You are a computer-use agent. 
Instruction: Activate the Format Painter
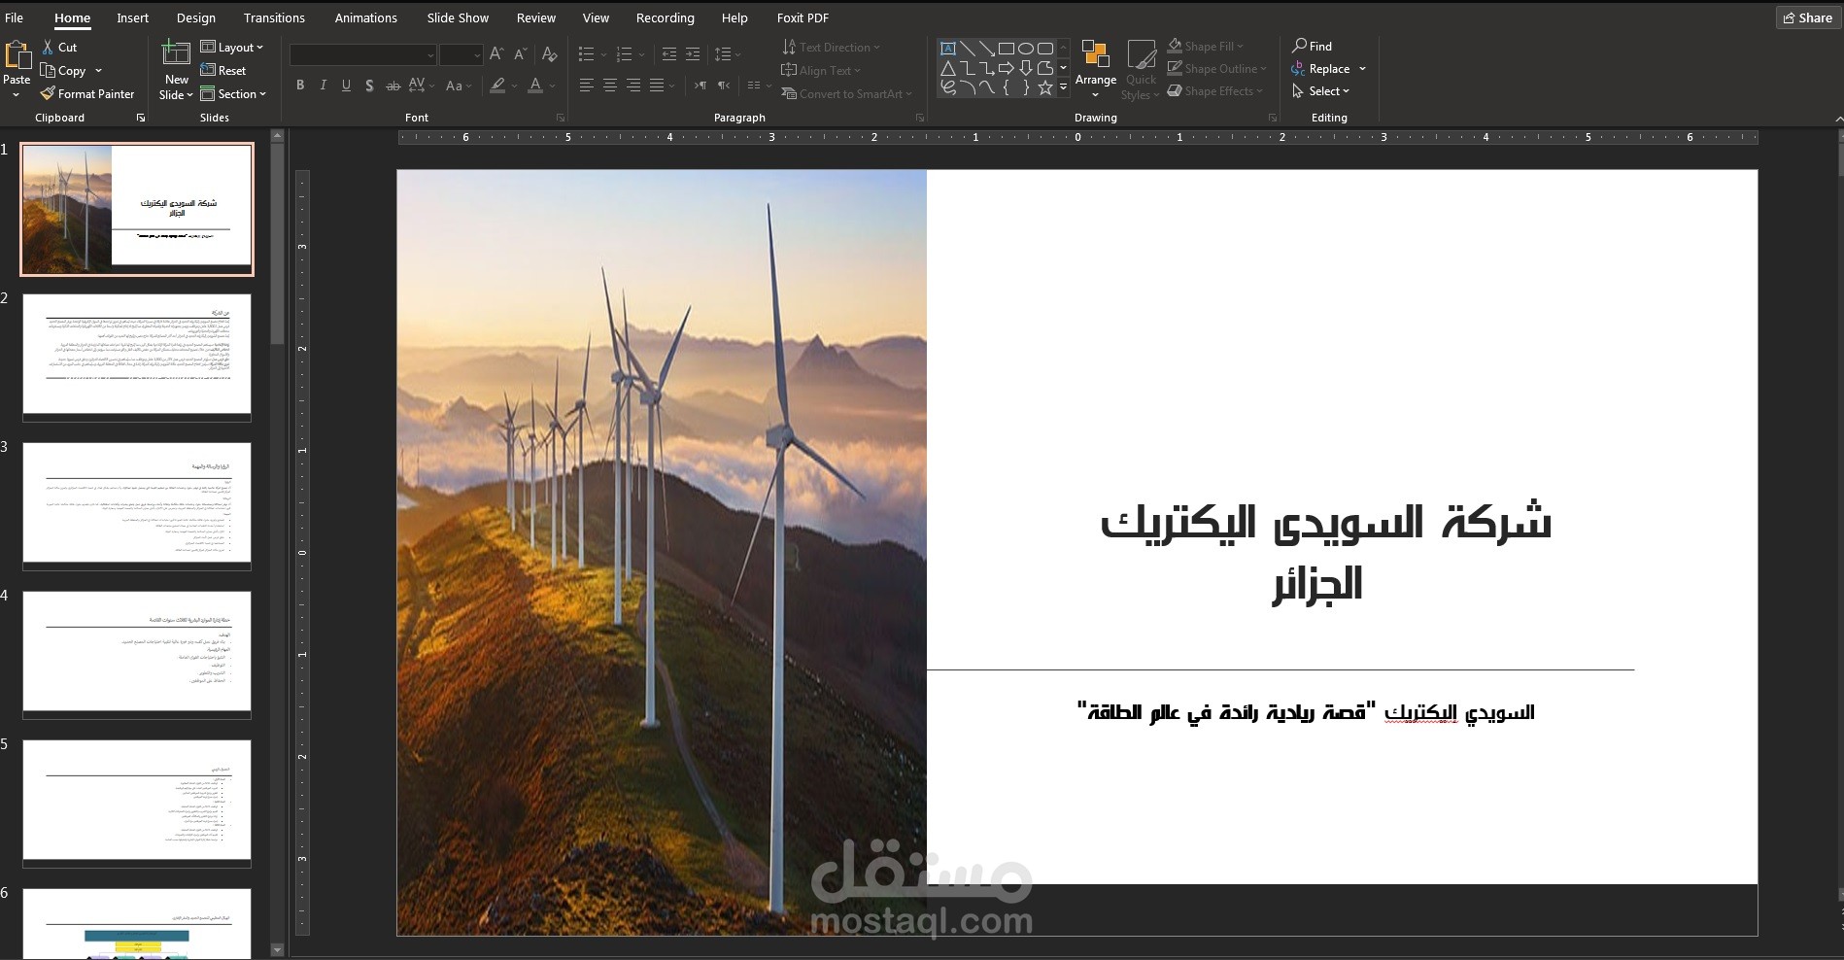click(x=87, y=93)
